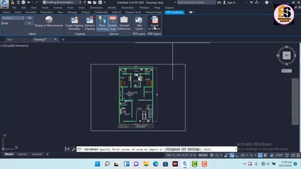The image size is (301, 169).
Task: Open Sign In dropdown
Action: tap(230, 2)
